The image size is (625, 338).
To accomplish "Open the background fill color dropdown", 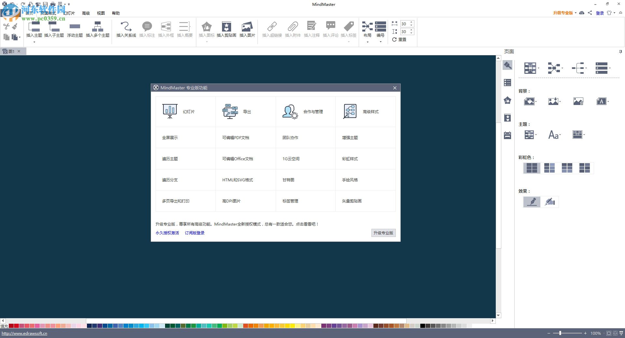I will pyautogui.click(x=530, y=101).
